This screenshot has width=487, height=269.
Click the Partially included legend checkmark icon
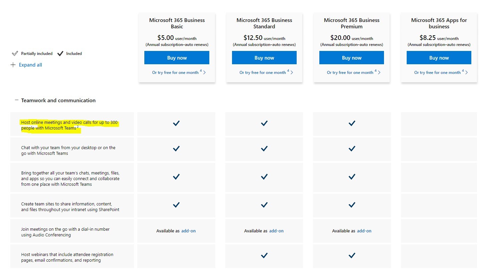pos(15,54)
